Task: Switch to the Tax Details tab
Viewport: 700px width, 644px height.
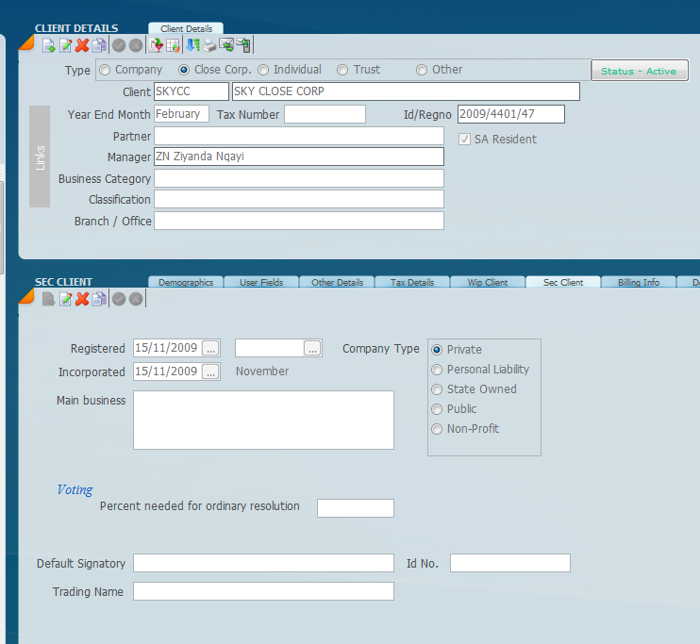Action: pos(412,283)
